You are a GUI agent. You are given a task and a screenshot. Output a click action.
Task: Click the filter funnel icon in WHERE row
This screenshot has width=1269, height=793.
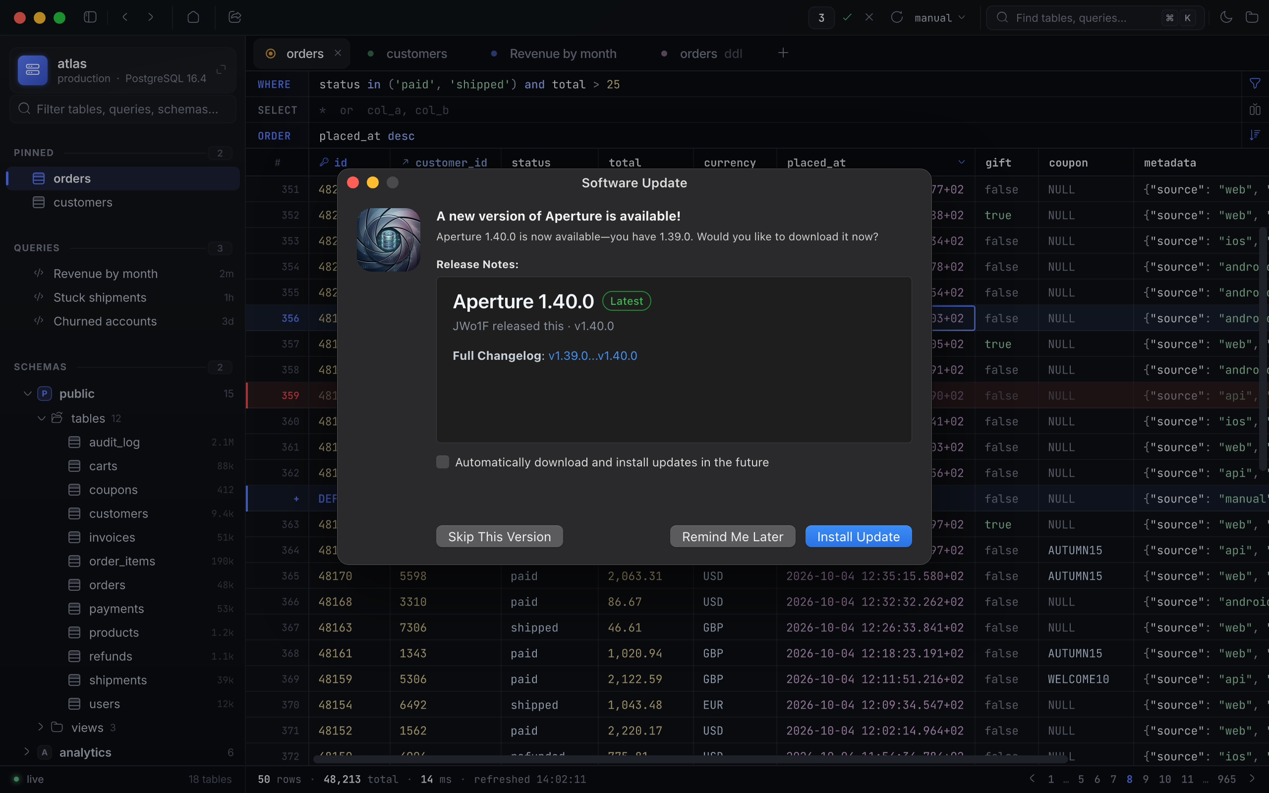[1255, 84]
